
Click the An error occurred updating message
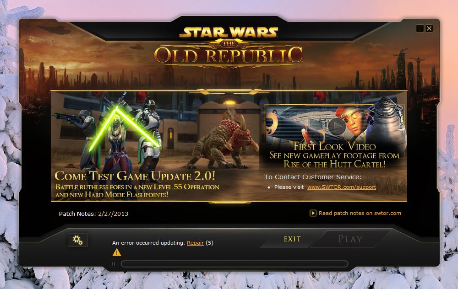(x=148, y=243)
